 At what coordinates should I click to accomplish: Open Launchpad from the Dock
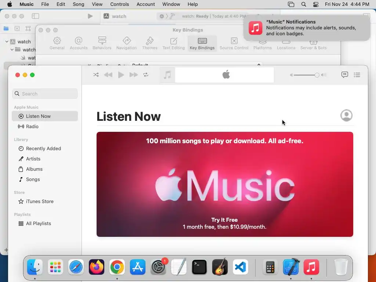[55, 267]
